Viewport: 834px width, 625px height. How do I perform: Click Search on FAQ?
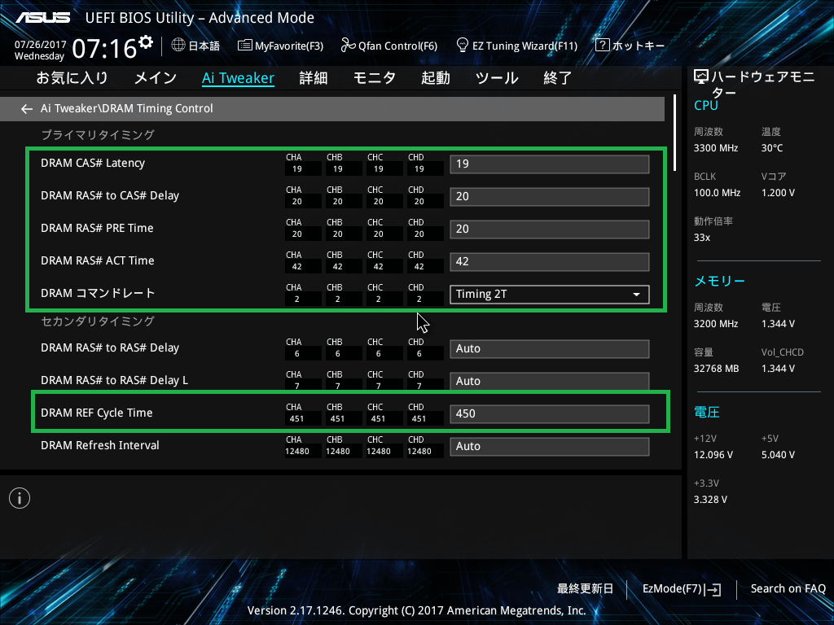pos(788,589)
